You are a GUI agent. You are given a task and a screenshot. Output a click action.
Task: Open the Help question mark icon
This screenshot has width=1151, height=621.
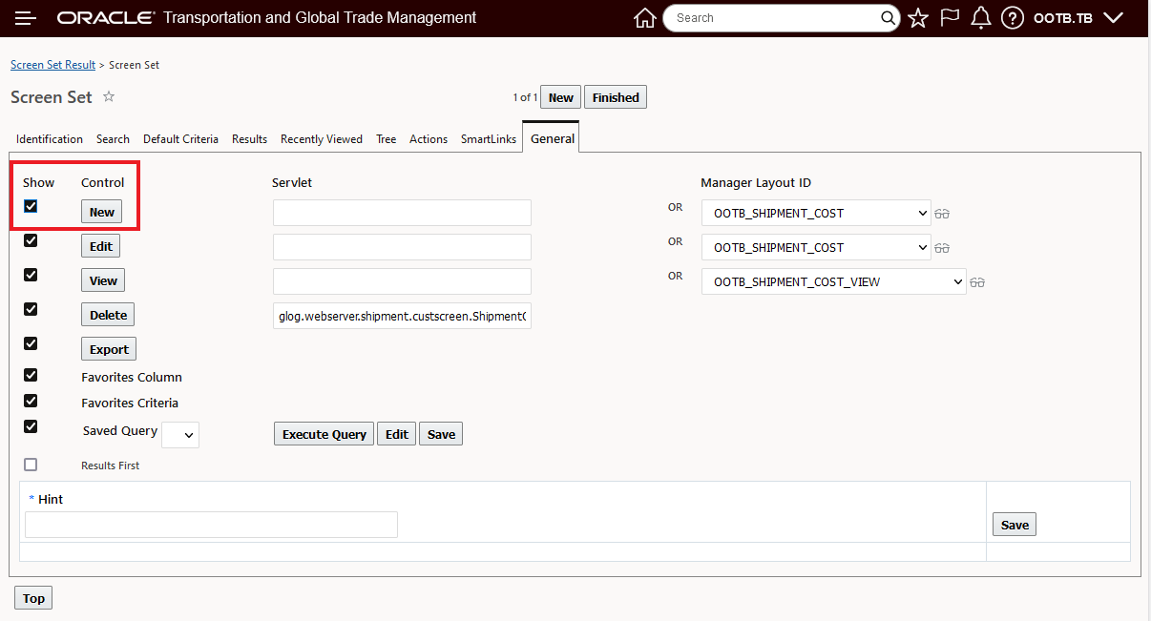tap(1013, 18)
